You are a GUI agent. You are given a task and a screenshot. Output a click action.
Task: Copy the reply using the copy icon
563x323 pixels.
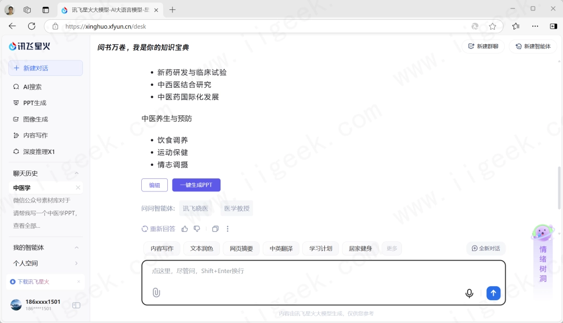(x=215, y=228)
